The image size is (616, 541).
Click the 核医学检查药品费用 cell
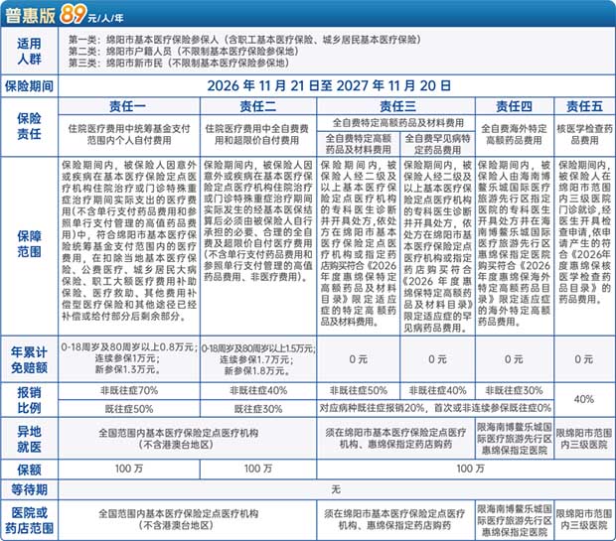tap(584, 134)
